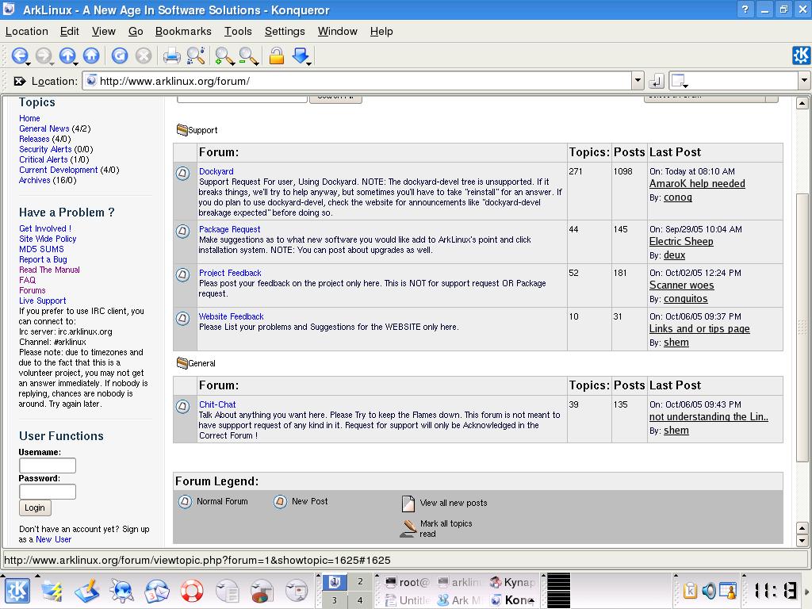
Task: Click the padlock Security icon
Action: 277,56
